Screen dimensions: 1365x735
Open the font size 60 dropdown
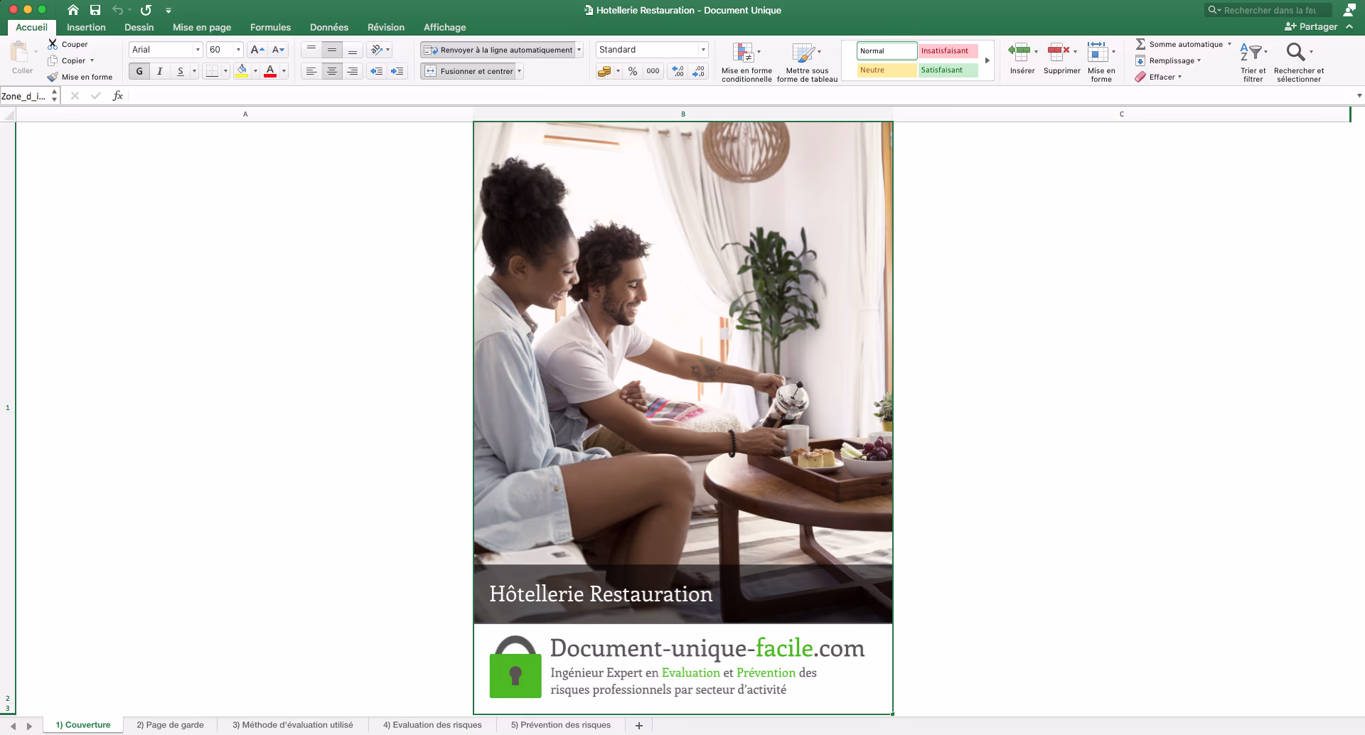238,50
